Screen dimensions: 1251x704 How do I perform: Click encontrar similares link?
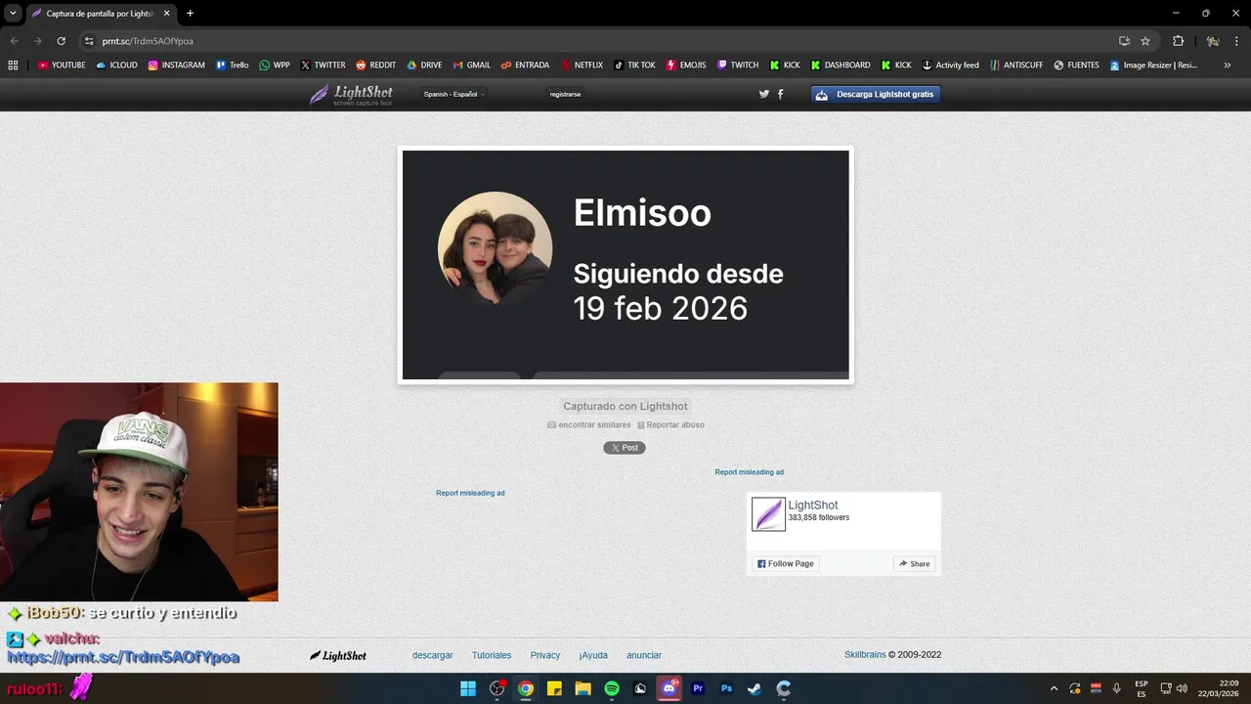tap(589, 425)
